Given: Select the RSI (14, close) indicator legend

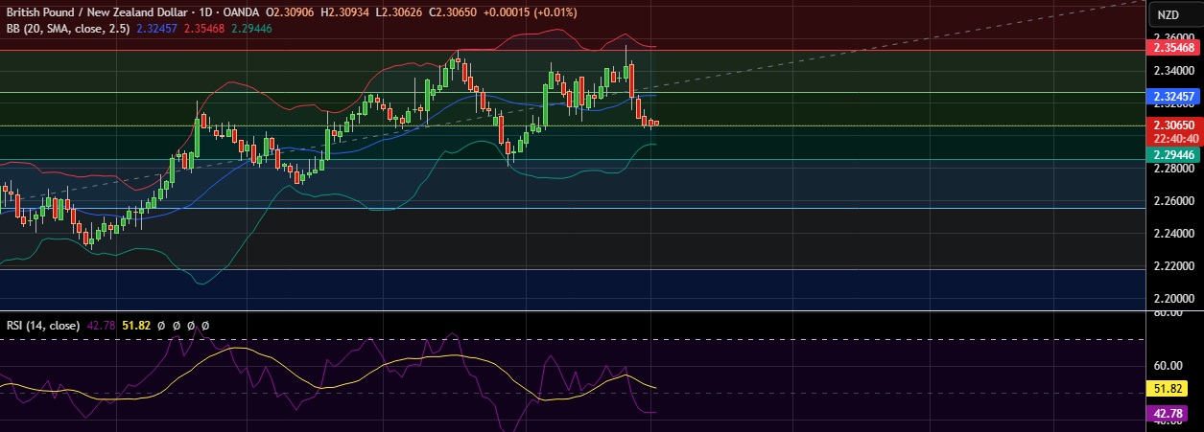Looking at the screenshot, I should click(x=45, y=326).
